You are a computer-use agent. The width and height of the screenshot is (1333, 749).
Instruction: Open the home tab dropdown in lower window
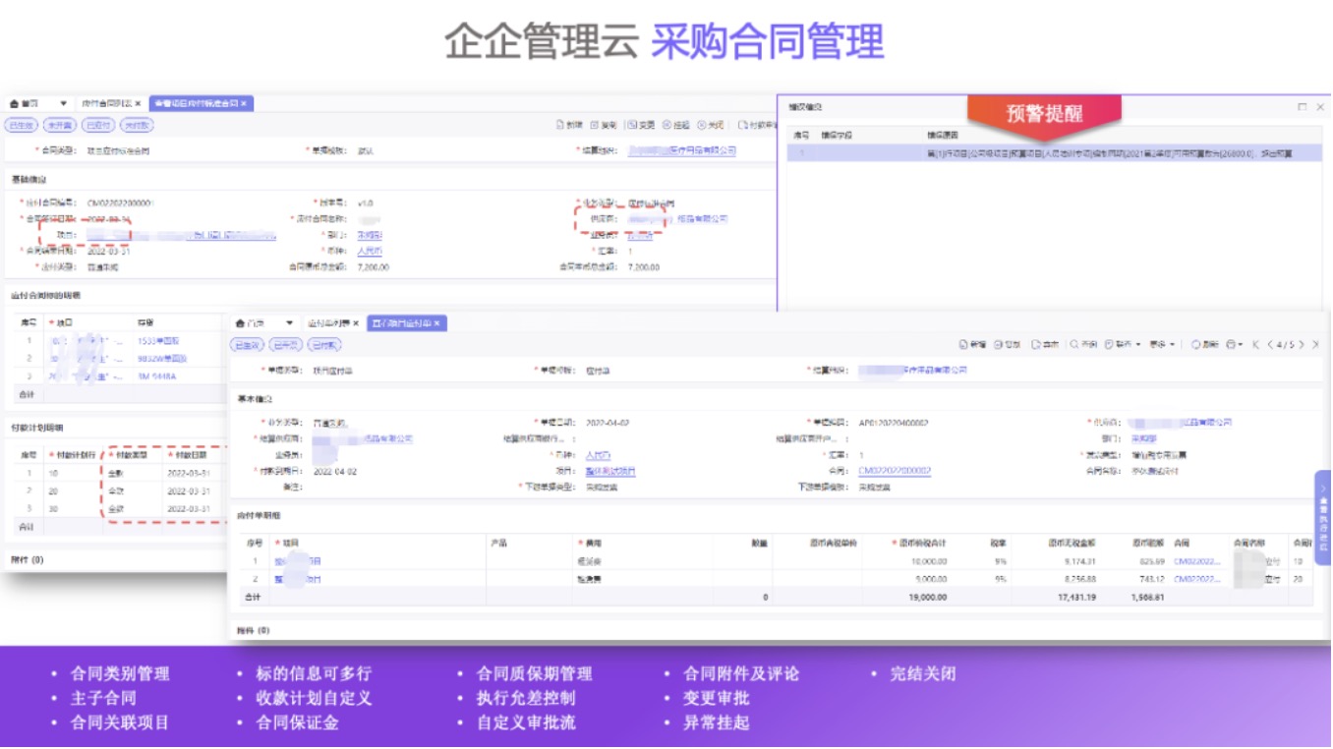[289, 323]
